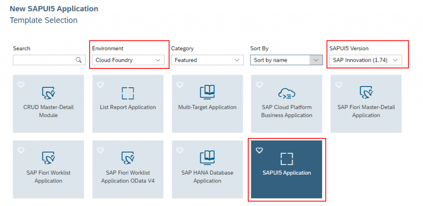Expand the Sort by name dropdown arrow
Image resolution: width=423 pixels, height=206 pixels.
pyautogui.click(x=316, y=60)
